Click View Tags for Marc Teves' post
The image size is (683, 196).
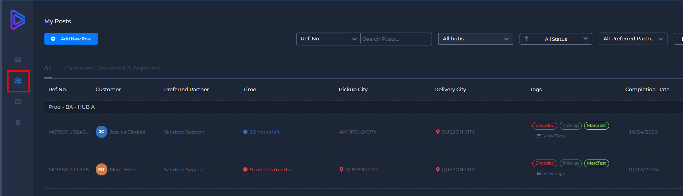551,173
